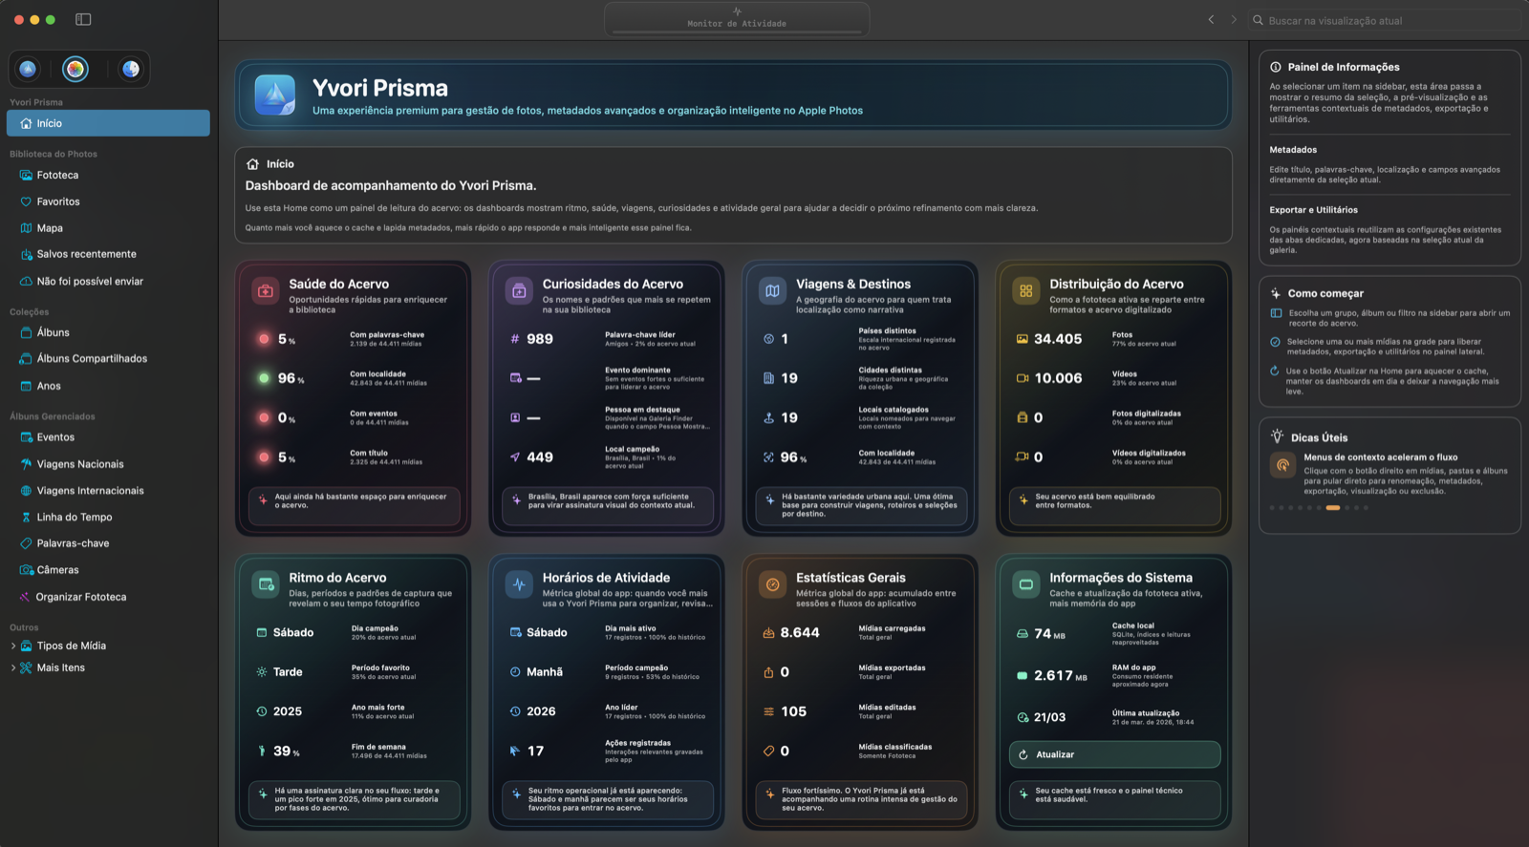1529x847 pixels.
Task: Toggle the sidebar visibility icon
Action: [83, 19]
